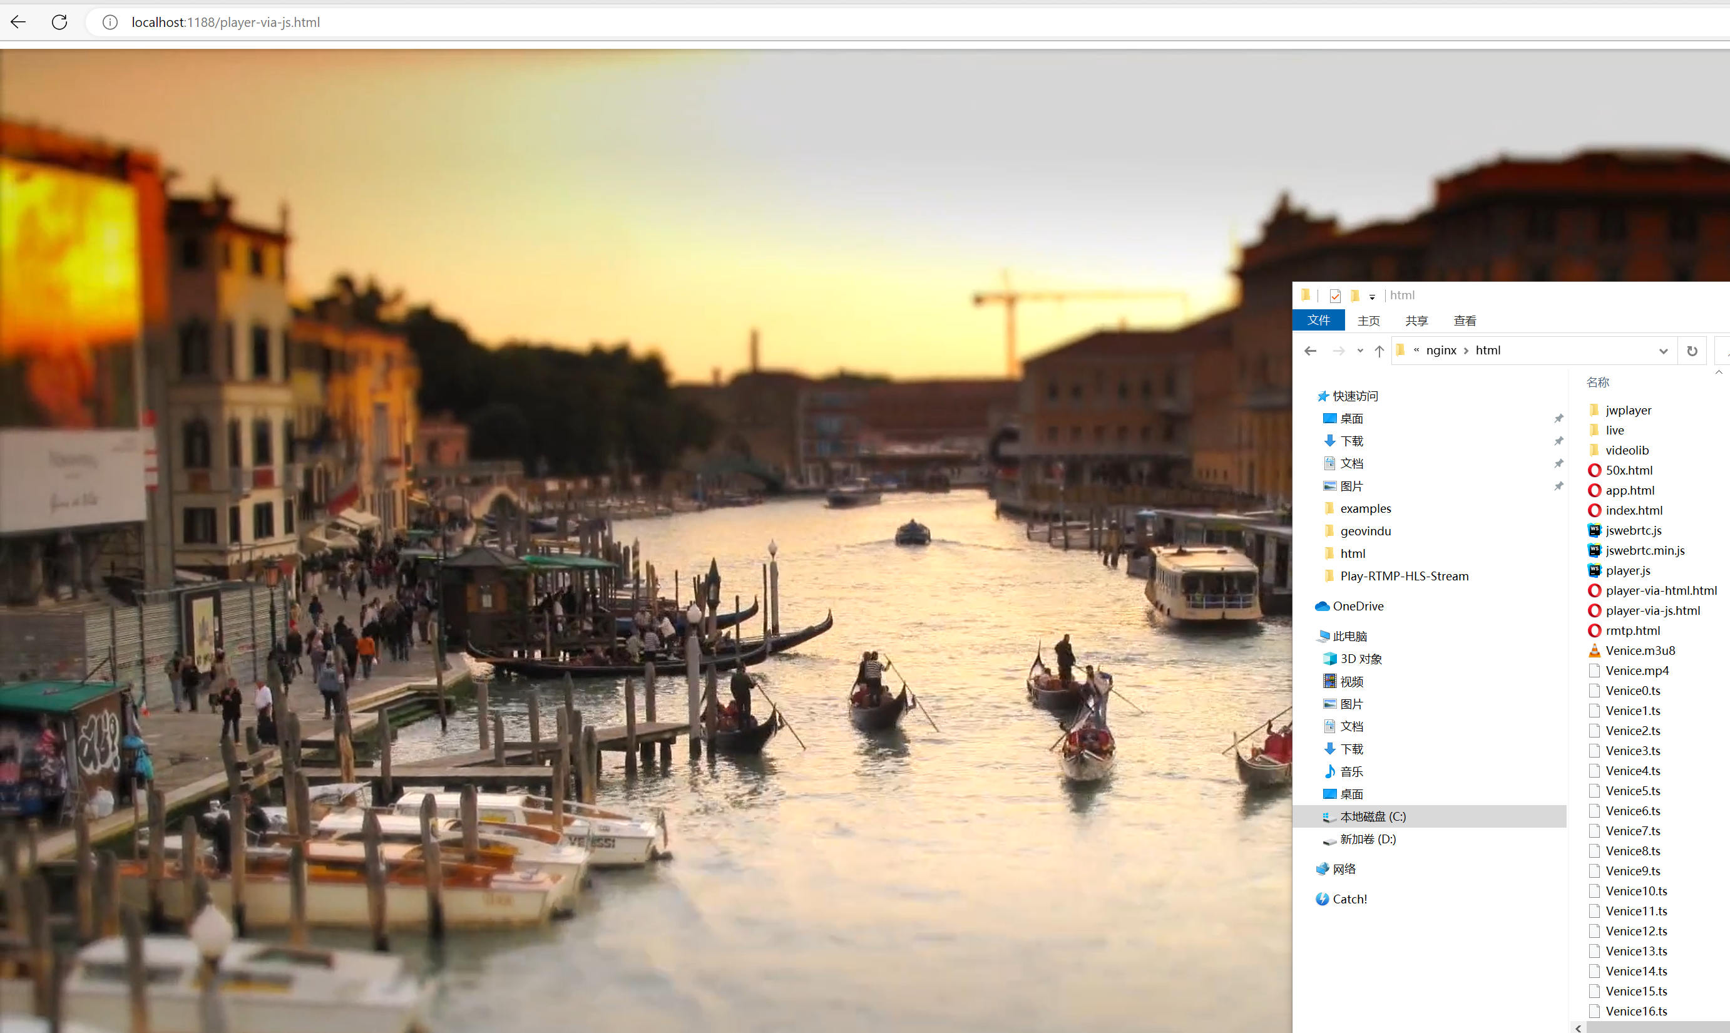Select 本地磁盘 (C:) in navigation pane
1730x1033 pixels.
1373,816
